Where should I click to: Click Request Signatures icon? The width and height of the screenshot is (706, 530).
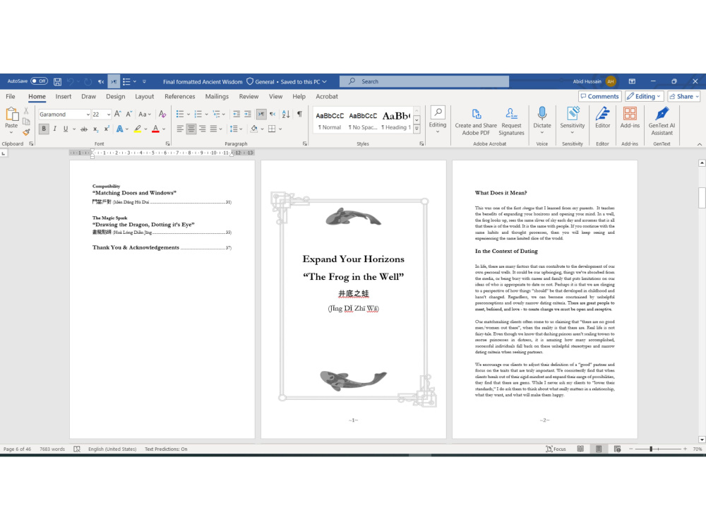tap(511, 122)
